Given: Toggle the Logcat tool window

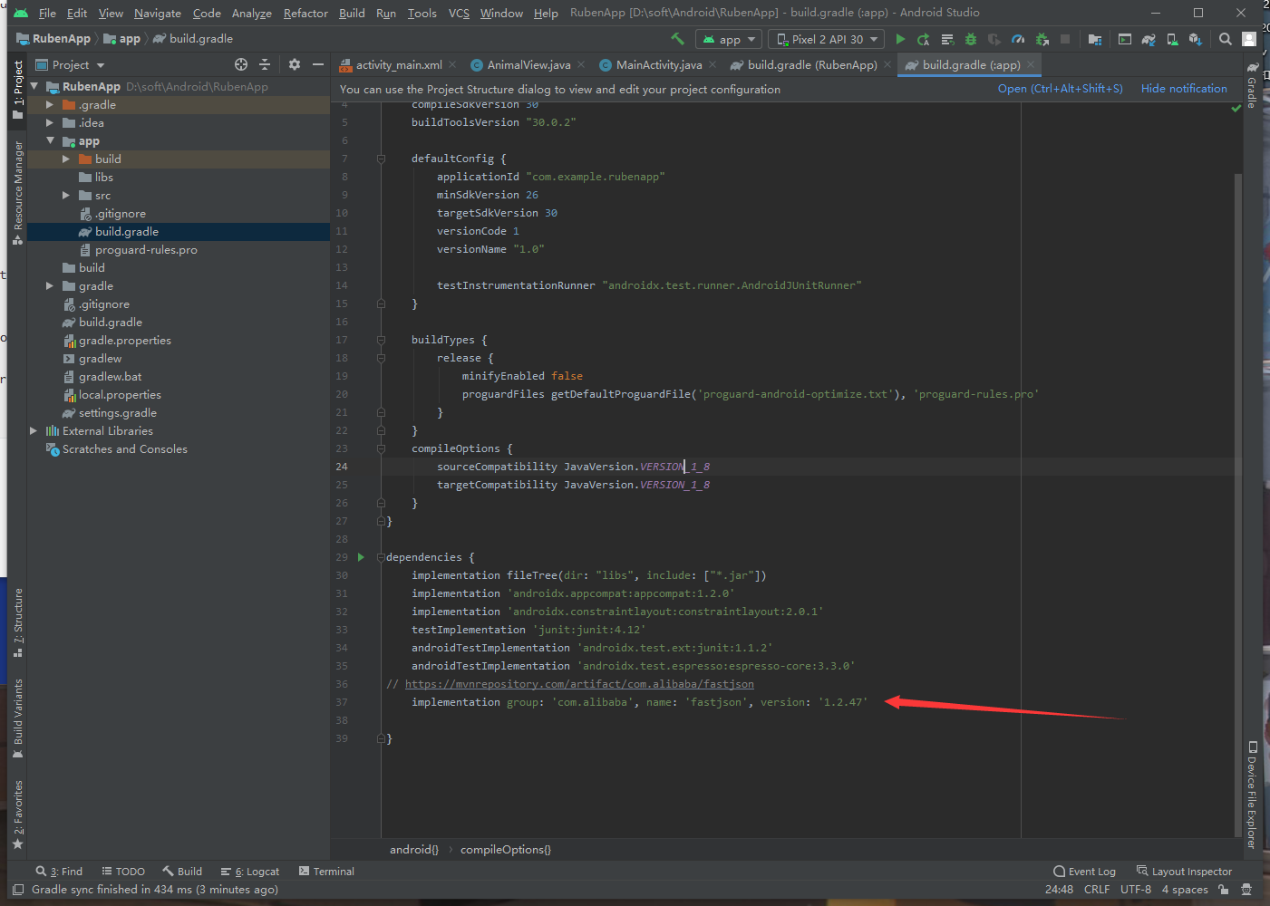Looking at the screenshot, I should point(250,872).
